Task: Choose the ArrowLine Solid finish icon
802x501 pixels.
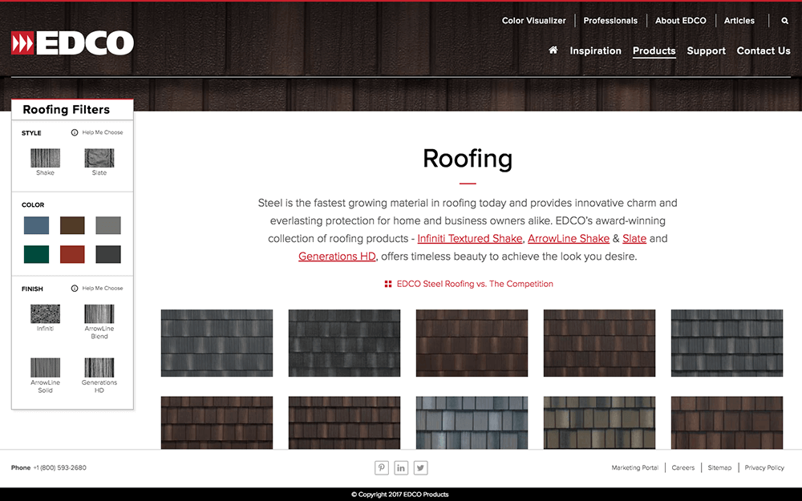Action: point(45,368)
